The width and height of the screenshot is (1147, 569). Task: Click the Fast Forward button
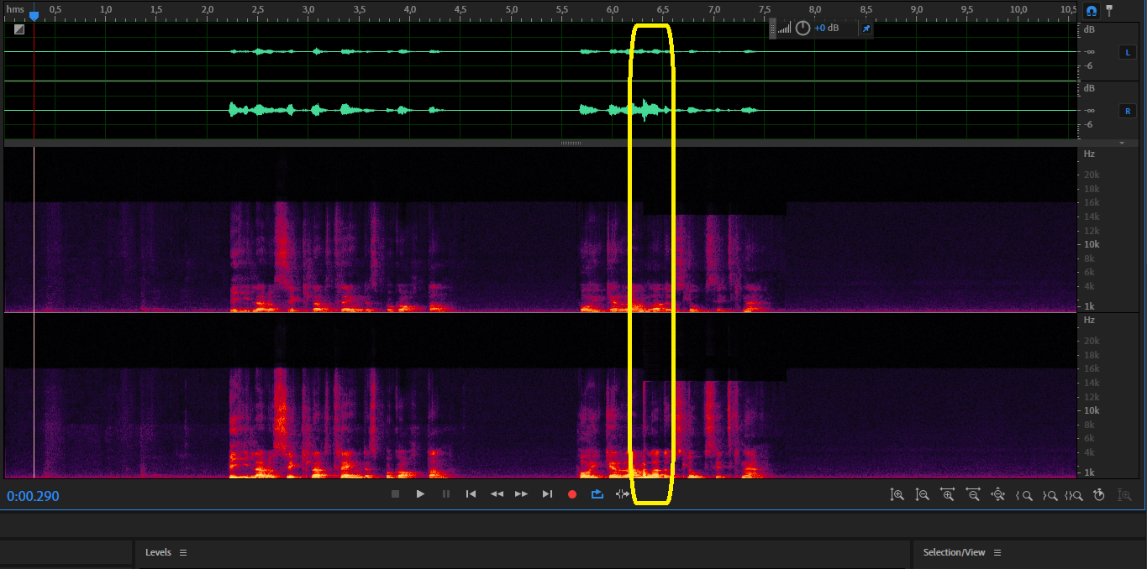522,494
